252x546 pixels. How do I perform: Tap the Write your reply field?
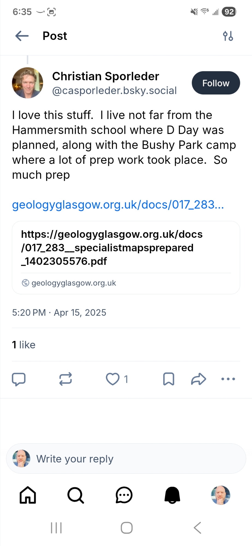pyautogui.click(x=126, y=459)
